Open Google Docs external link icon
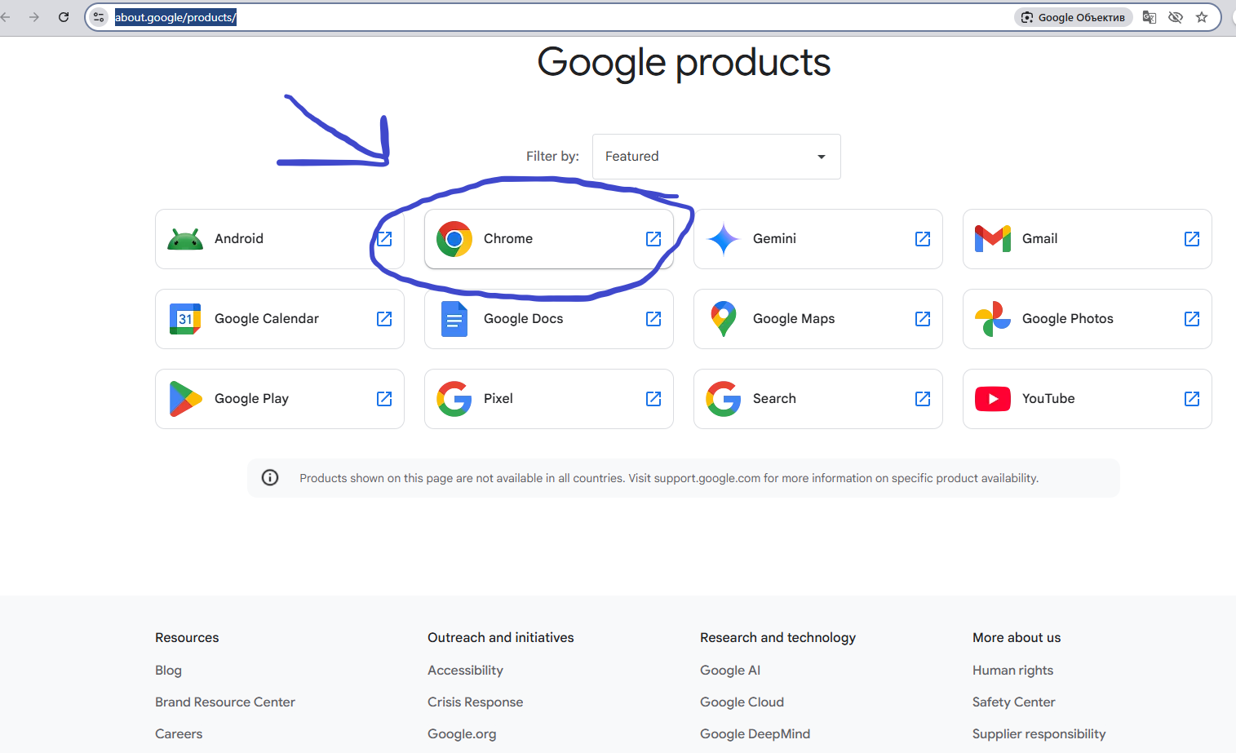 pos(653,319)
